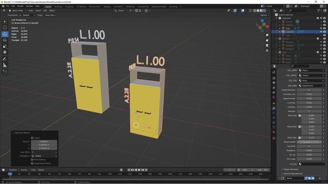The height and width of the screenshot is (184, 328).
Task: Switch to the Modeling workspace tab
Action: [58, 7]
